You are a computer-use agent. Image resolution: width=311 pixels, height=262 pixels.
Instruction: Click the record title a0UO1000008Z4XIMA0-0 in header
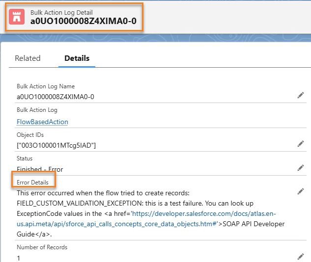(83, 22)
